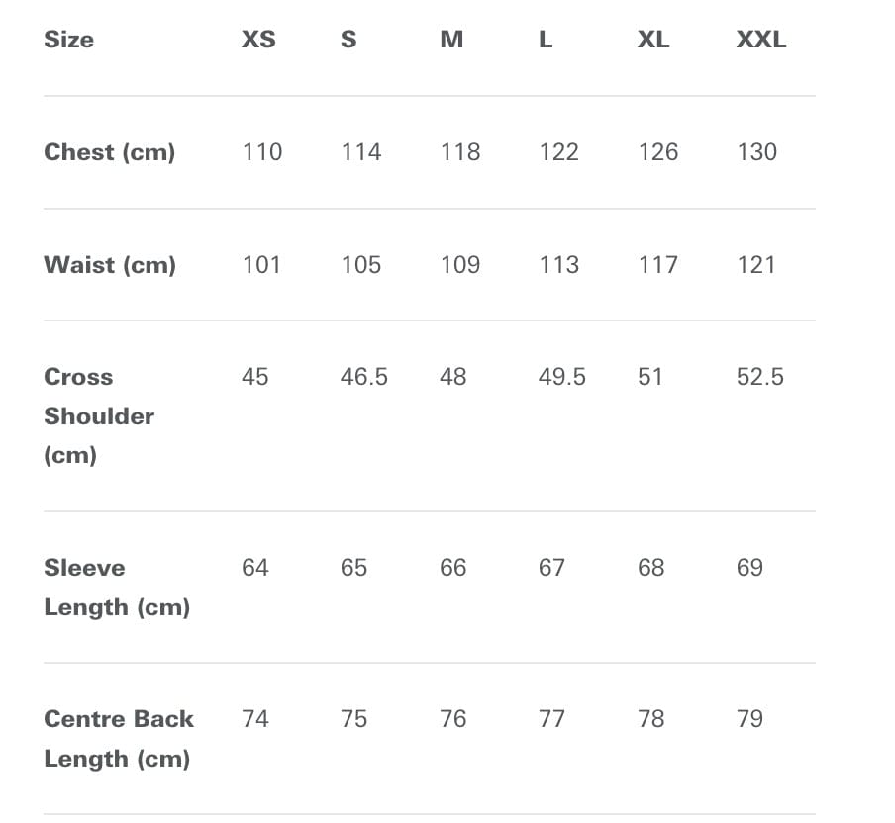
Task: Click the M size column header
Action: [x=451, y=40]
